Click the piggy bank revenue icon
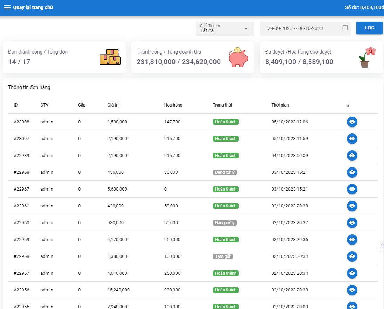 tap(238, 57)
